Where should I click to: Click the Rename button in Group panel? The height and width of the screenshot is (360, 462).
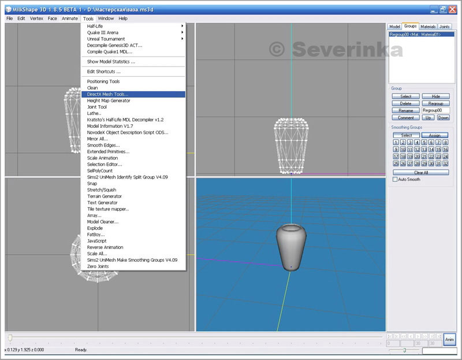point(405,110)
